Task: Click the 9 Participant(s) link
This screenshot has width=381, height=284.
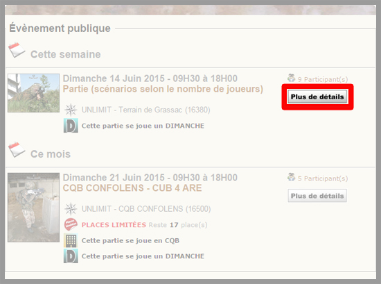Action: click(323, 79)
